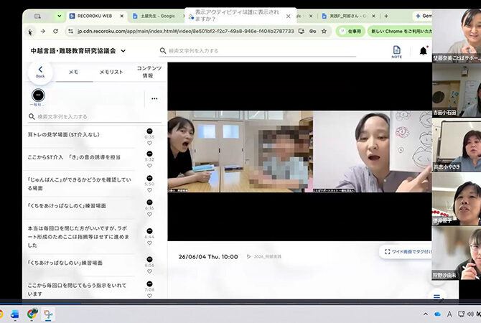
Task: Click the round black user filter avatar
Action: [x=38, y=95]
